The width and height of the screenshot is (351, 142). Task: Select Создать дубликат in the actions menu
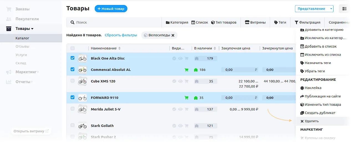pyautogui.click(x=320, y=113)
